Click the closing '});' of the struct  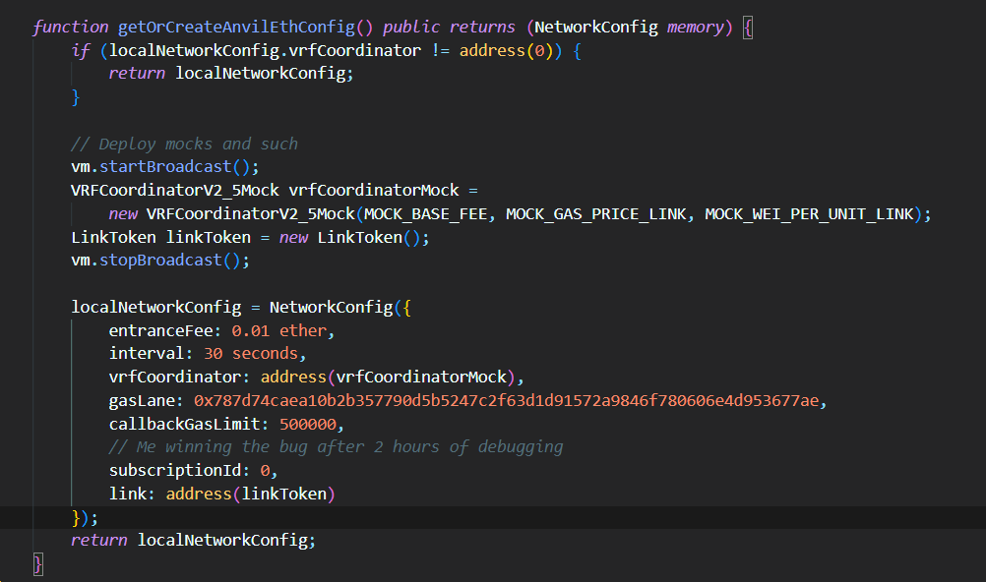(85, 518)
